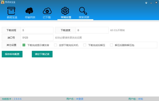Open the title bar dropdown menu arrow
Image resolution: width=159 pixels, height=101 pixels.
point(146,3)
